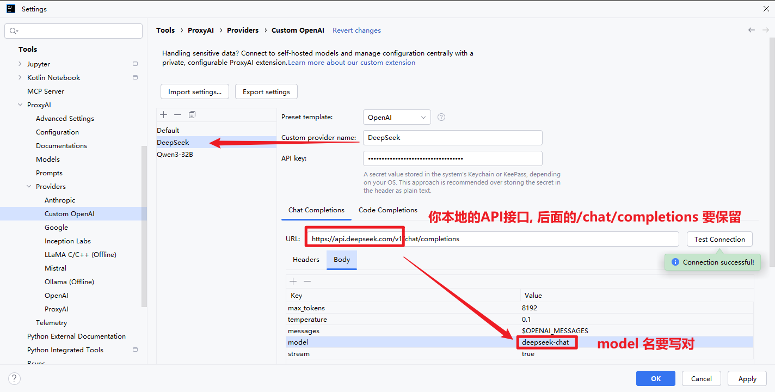Select Configuration tree item
This screenshot has height=392, width=775.
[x=57, y=132]
